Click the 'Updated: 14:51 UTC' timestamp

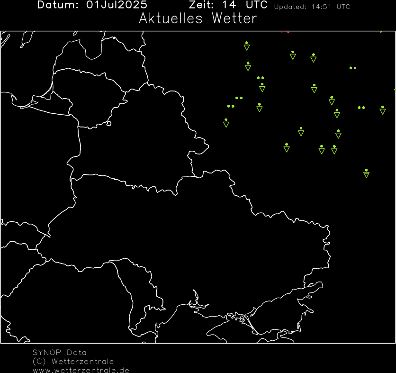coord(312,7)
